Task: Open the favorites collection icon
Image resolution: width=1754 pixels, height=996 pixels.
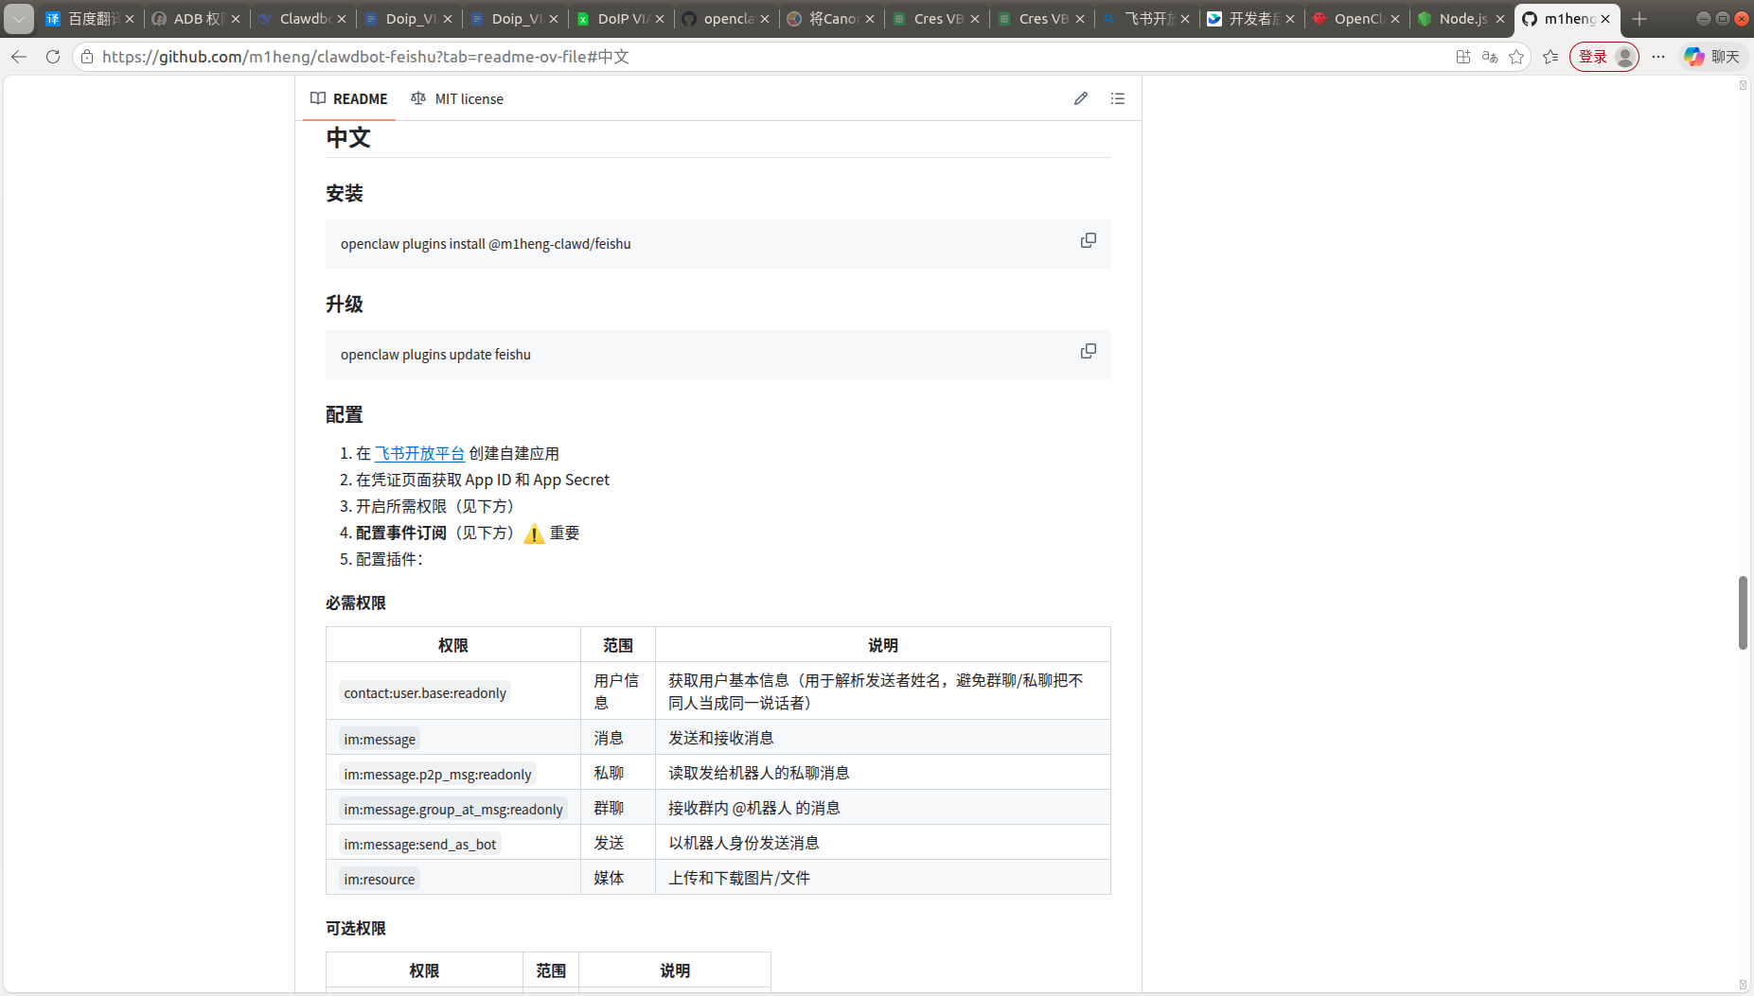Action: (1550, 57)
